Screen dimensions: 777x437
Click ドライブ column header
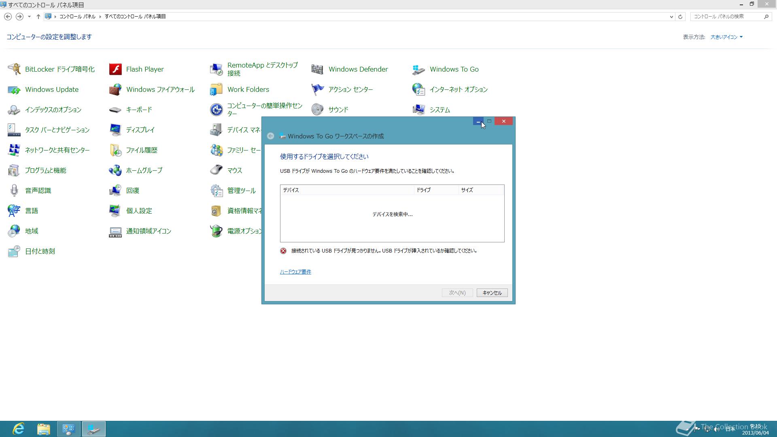437,190
